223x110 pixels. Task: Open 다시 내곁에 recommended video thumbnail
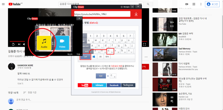coord(165,70)
